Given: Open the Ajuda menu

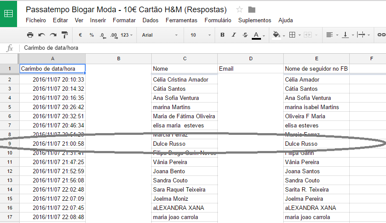Looking at the screenshot, I should pyautogui.click(x=285, y=21).
